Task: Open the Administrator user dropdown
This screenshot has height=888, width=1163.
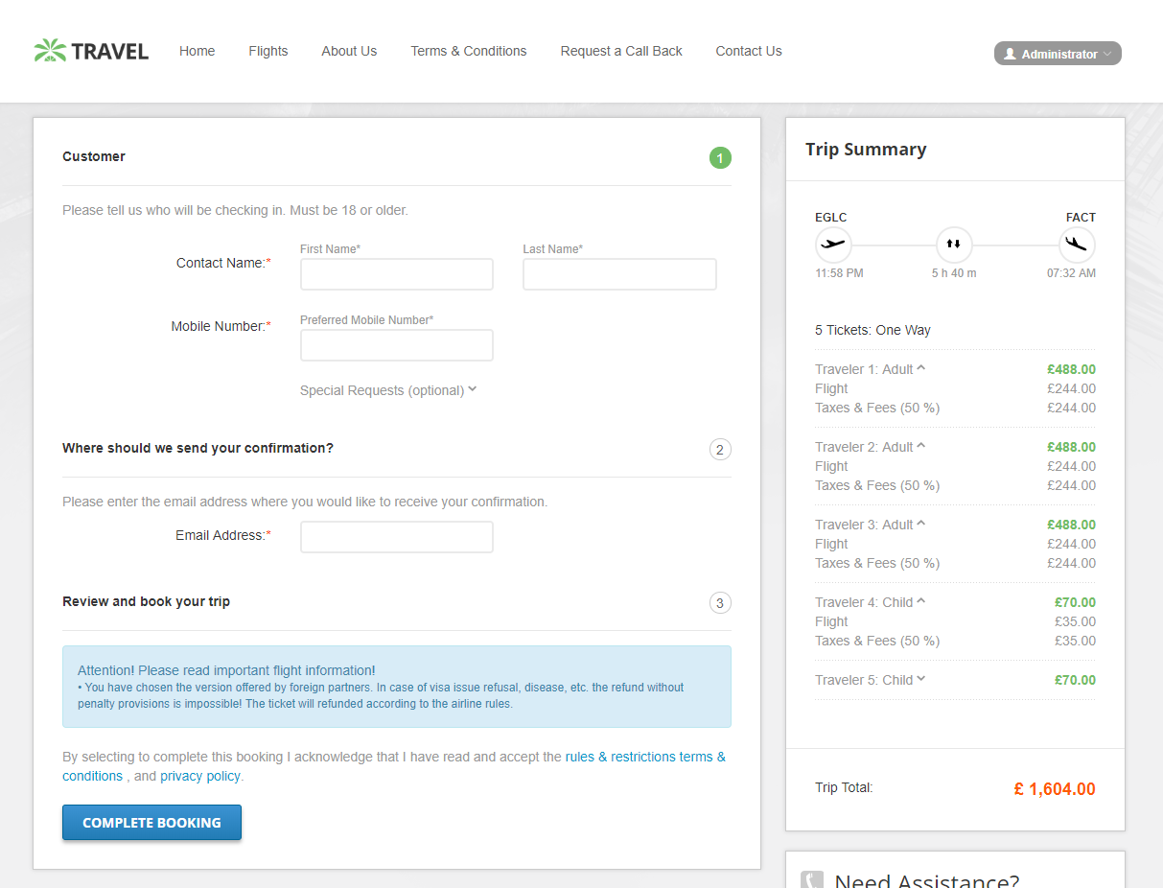Action: [1058, 54]
